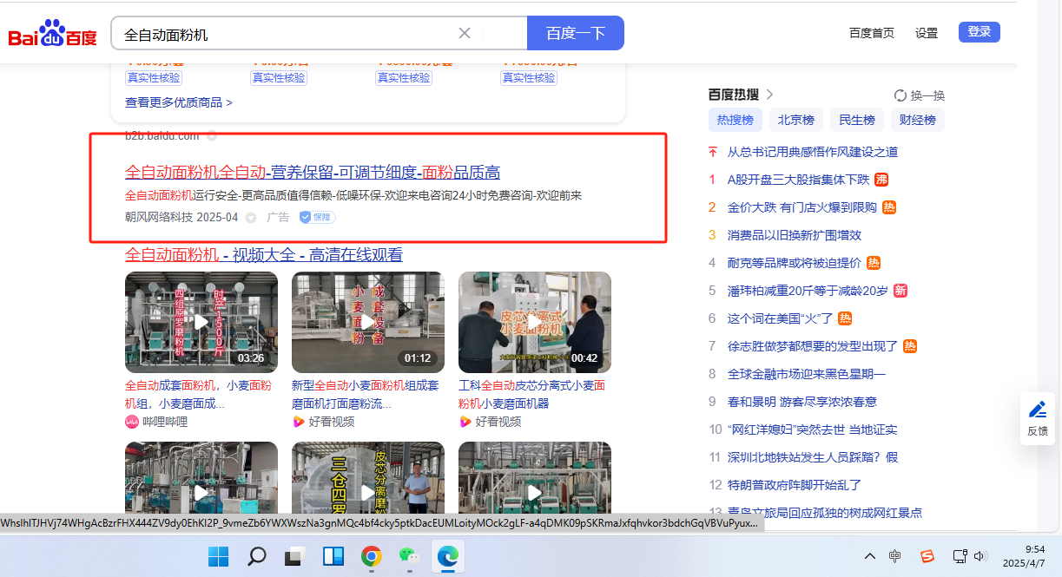
Task: Click the 登录 login button
Action: pyautogui.click(x=979, y=32)
